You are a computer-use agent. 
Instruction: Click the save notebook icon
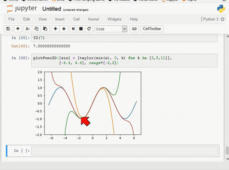point(8,29)
